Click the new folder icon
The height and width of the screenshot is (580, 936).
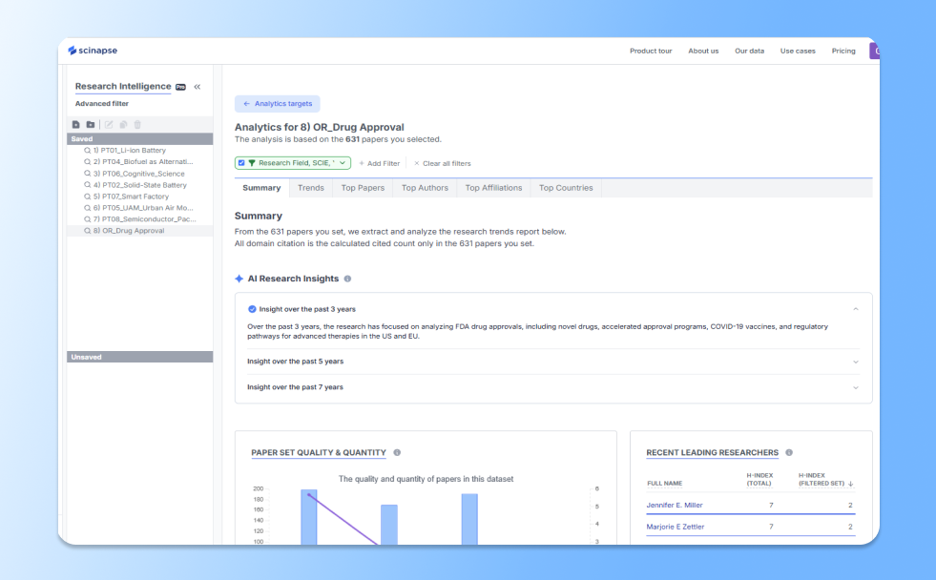(x=90, y=125)
